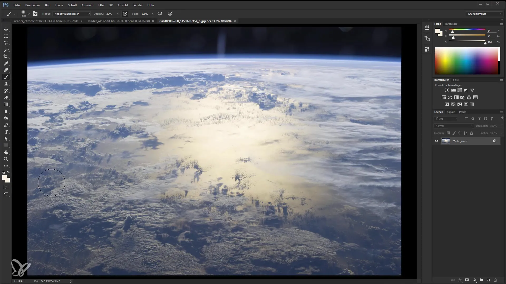Open the layer blend mode Normal dropdown
This screenshot has height=284, width=506.
453,126
